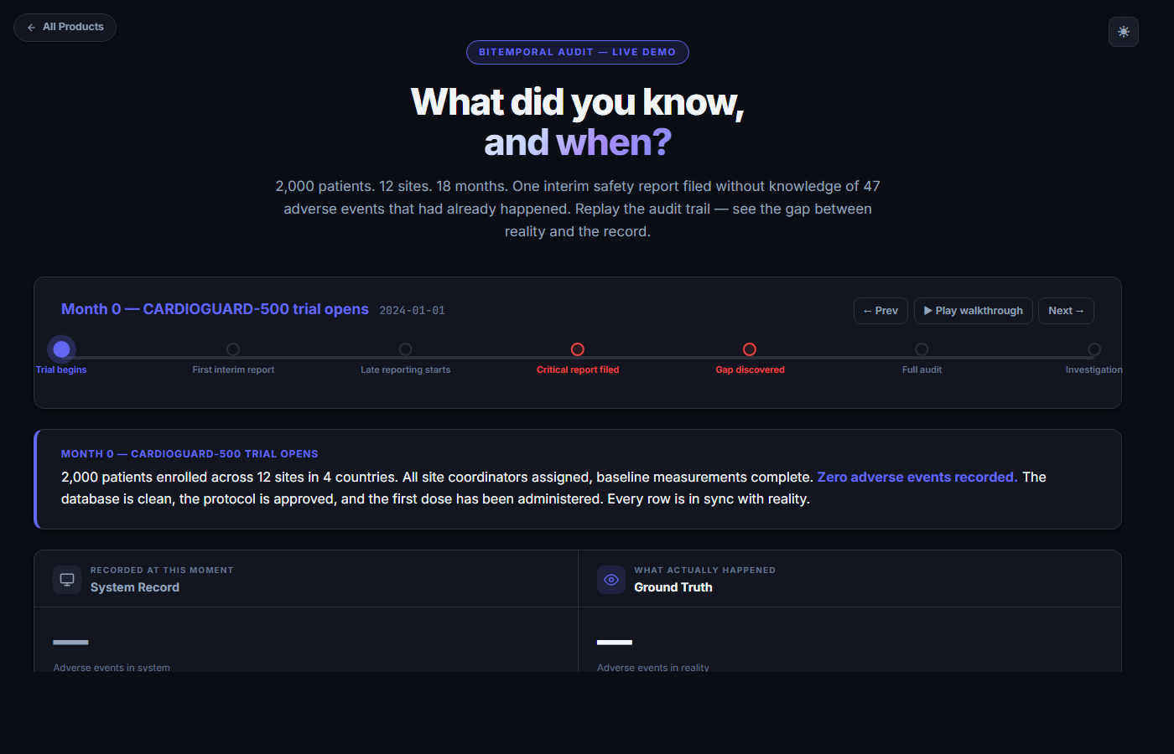Screen dimensions: 1174x754
Task: Toggle the light/dark theme sun icon
Action: tap(1123, 32)
